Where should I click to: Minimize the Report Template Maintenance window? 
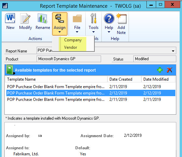[x=151, y=4]
